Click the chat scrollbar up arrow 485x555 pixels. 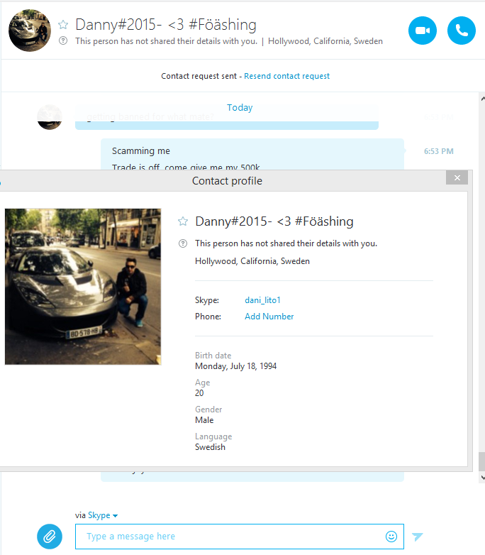482,99
